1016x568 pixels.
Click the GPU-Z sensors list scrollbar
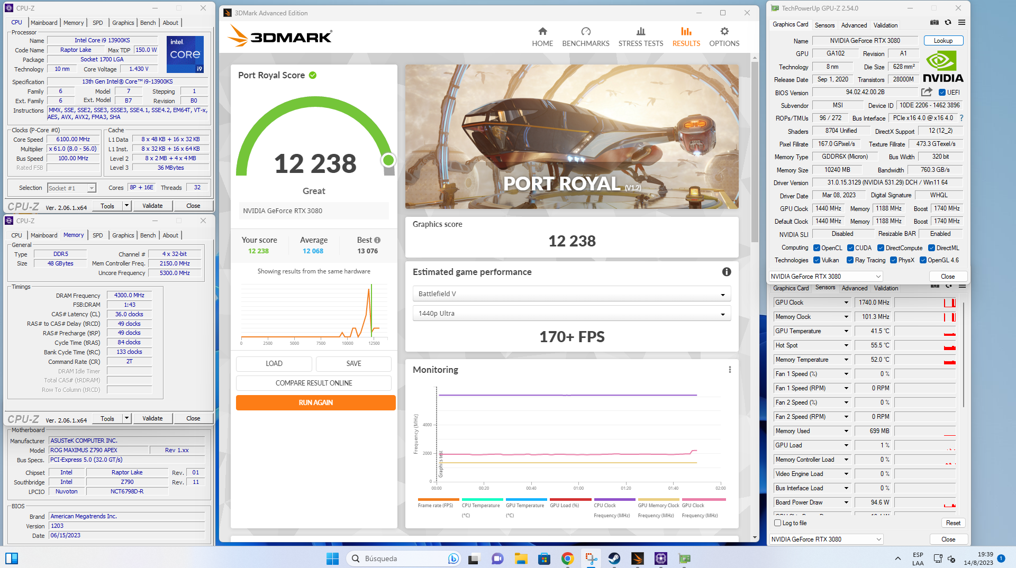point(964,354)
